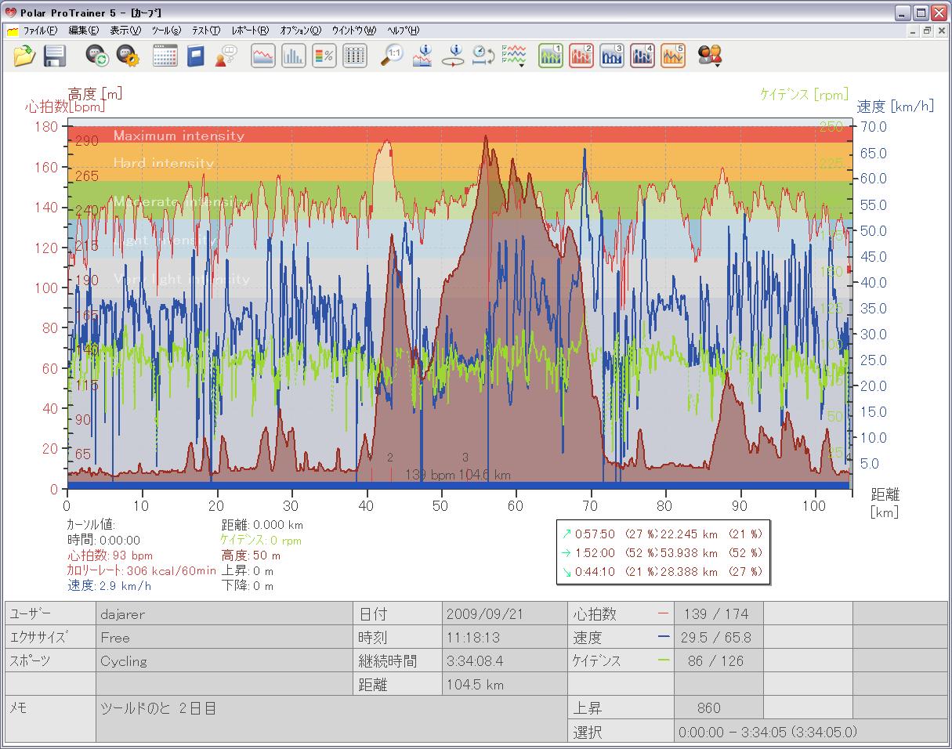Open the ウインドウ(W) menu
952x749 pixels.
[x=353, y=31]
